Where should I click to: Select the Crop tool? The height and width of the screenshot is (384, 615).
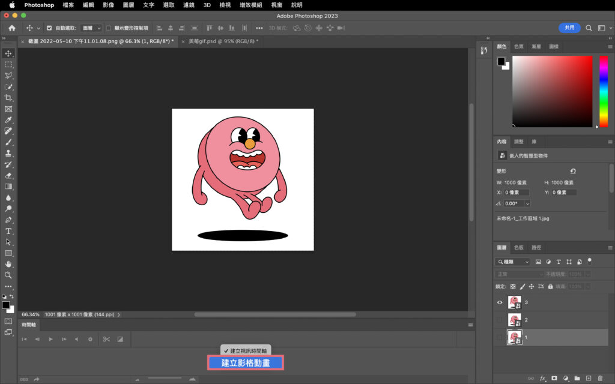pyautogui.click(x=8, y=98)
